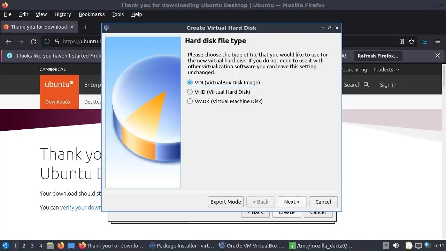This screenshot has height=251, width=446.
Task: Toggle Firefox reader view
Action: [402, 41]
